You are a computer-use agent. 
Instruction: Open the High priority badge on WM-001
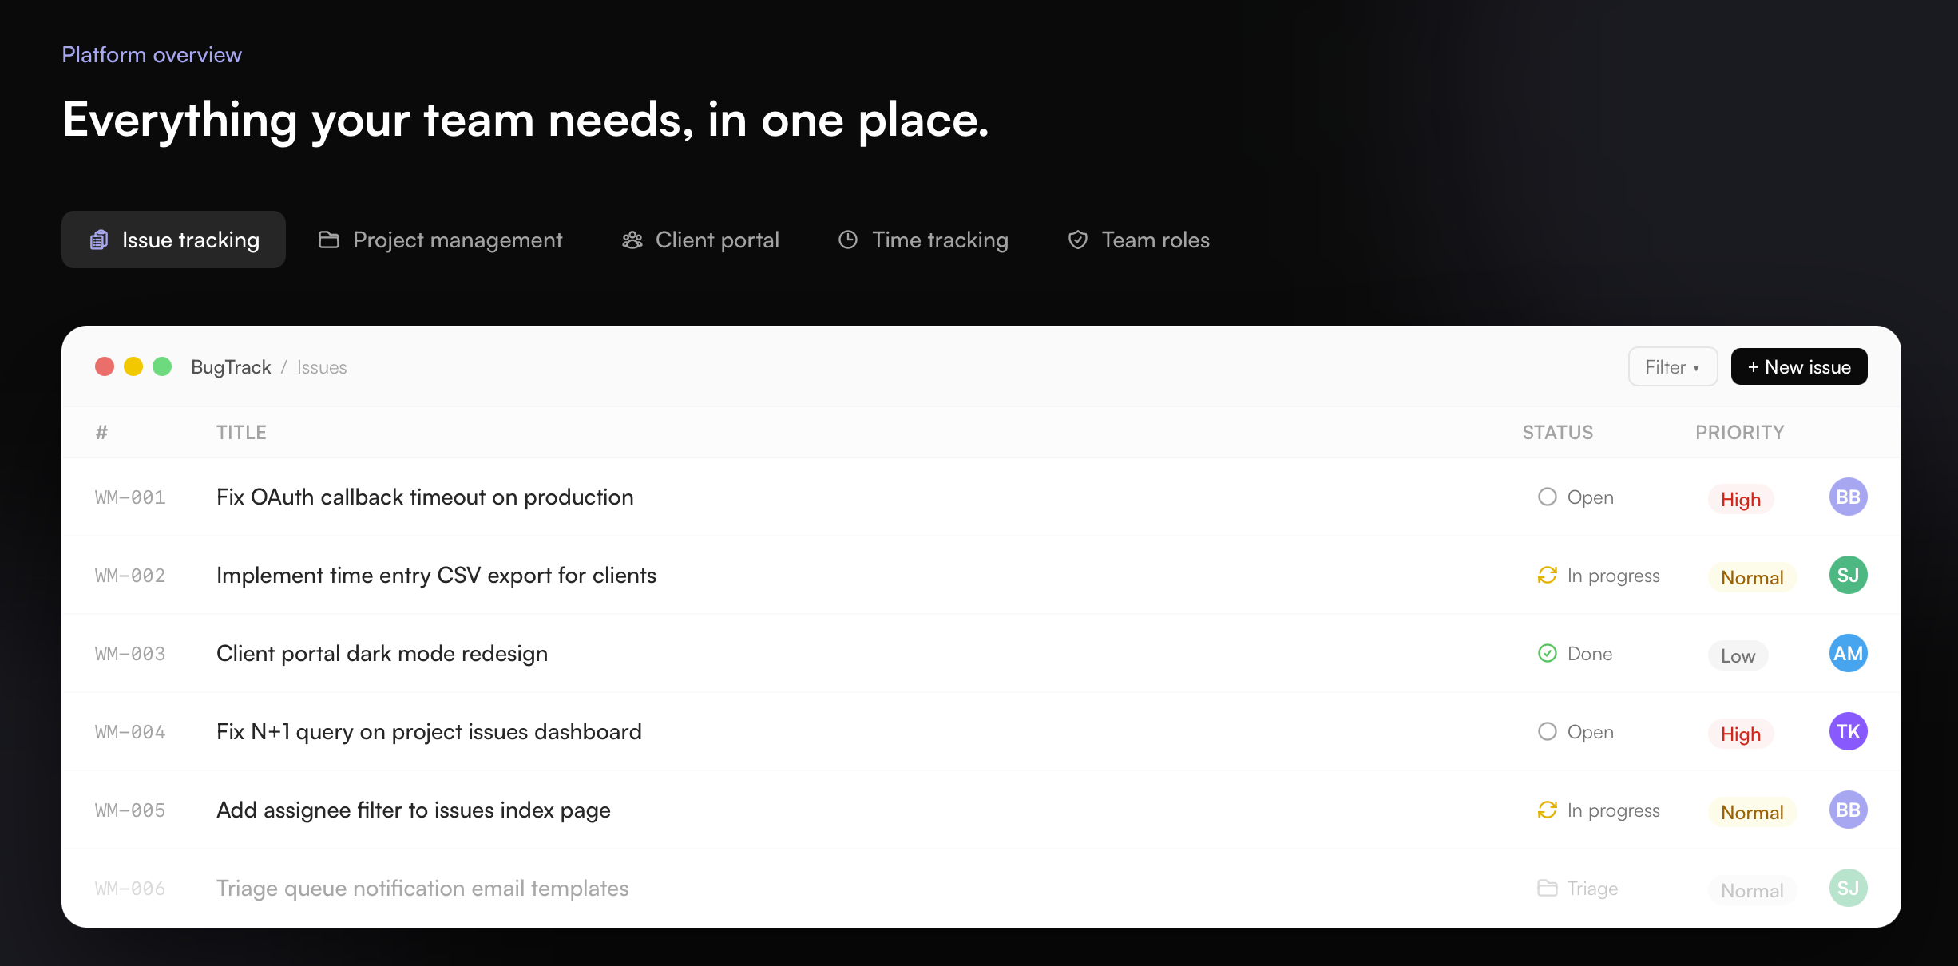(x=1740, y=499)
